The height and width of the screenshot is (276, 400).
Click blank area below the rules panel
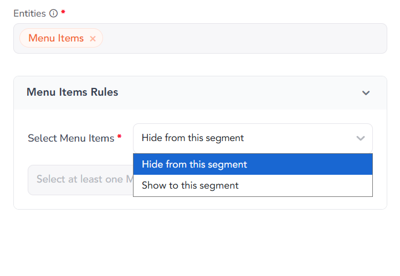[x=199, y=243]
